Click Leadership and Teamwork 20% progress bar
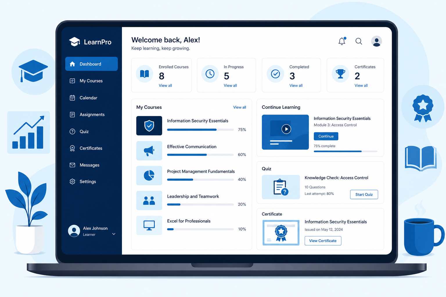The width and height of the screenshot is (446, 297). (x=200, y=204)
